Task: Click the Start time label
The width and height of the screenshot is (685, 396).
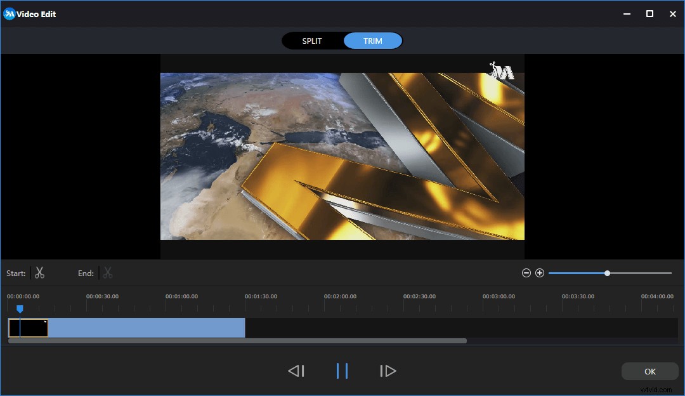Action: (16, 272)
